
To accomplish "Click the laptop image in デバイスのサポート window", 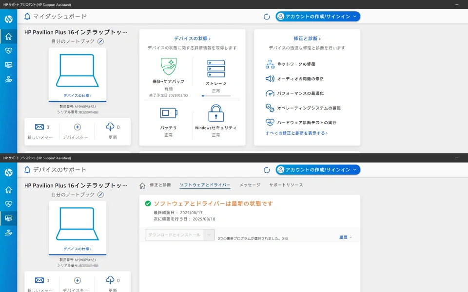I will [x=78, y=224].
